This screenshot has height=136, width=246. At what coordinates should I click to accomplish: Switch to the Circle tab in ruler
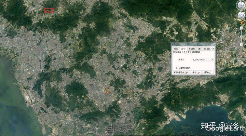[x=199, y=49]
